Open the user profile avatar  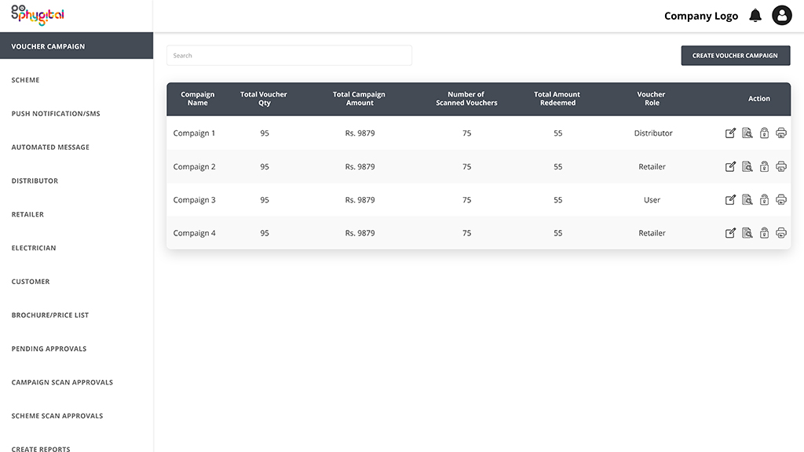pyautogui.click(x=782, y=16)
